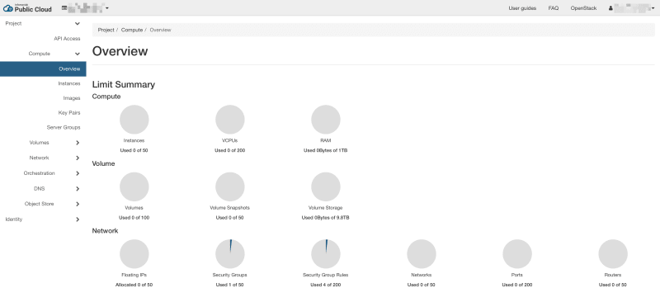The image size is (660, 302).
Task: Click the Security Group Rules label
Action: (x=325, y=275)
